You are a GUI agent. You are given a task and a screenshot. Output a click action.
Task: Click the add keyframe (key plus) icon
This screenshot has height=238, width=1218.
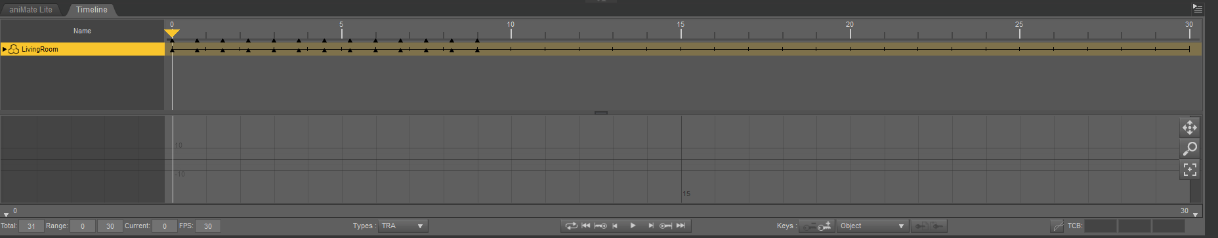click(x=825, y=226)
